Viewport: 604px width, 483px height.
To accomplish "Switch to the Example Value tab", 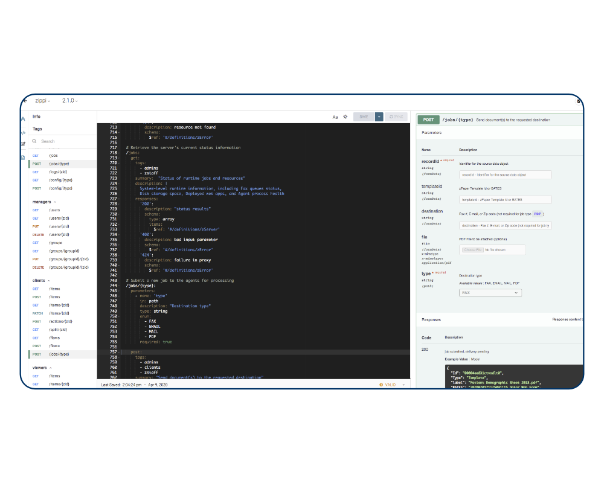I will [456, 359].
